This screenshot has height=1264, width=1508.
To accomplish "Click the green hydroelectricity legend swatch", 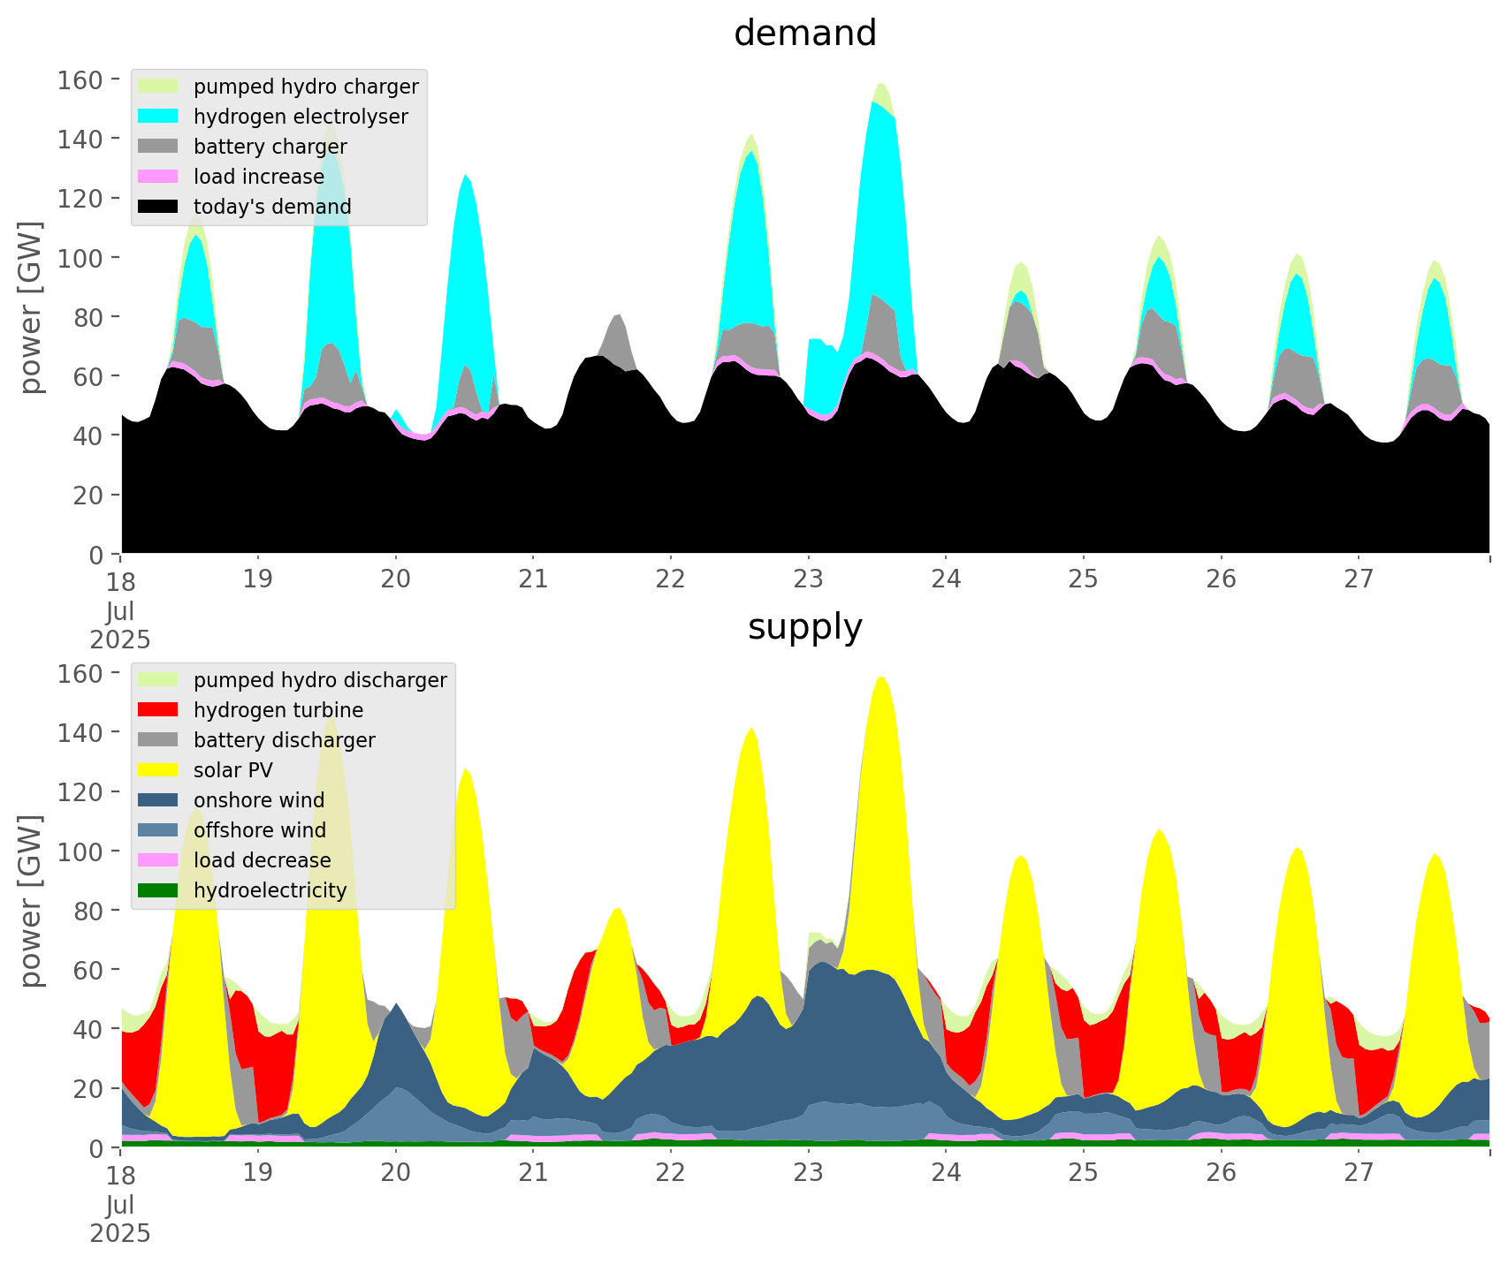I will [x=158, y=890].
